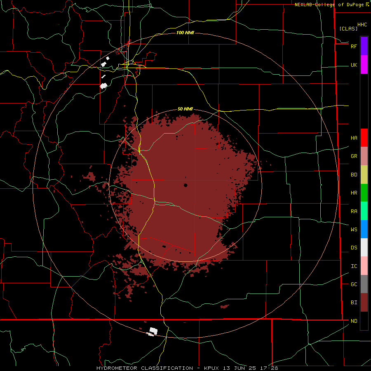
Task: Click the ND black legend swatch
Action: coord(364,321)
